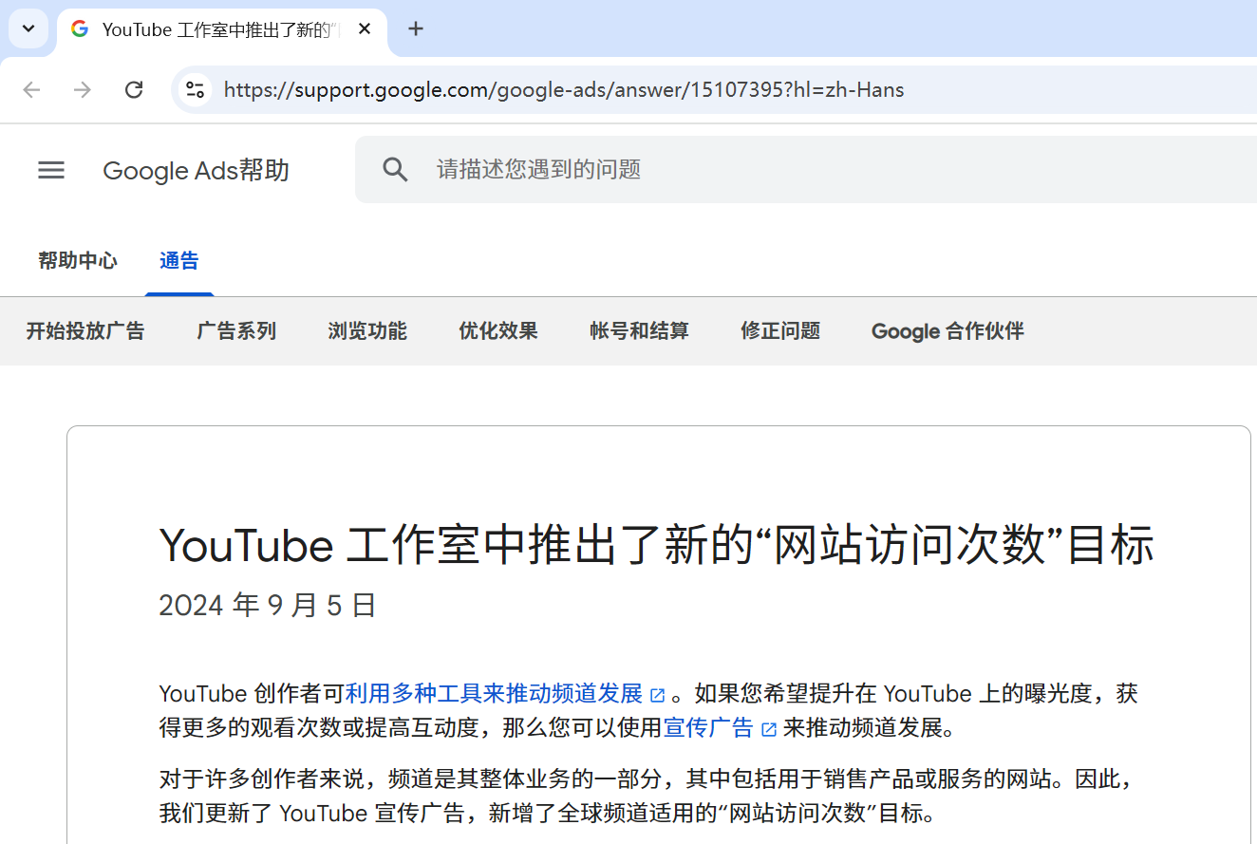
Task: Select 广告系列 in the navigation bar
Action: [x=236, y=330]
